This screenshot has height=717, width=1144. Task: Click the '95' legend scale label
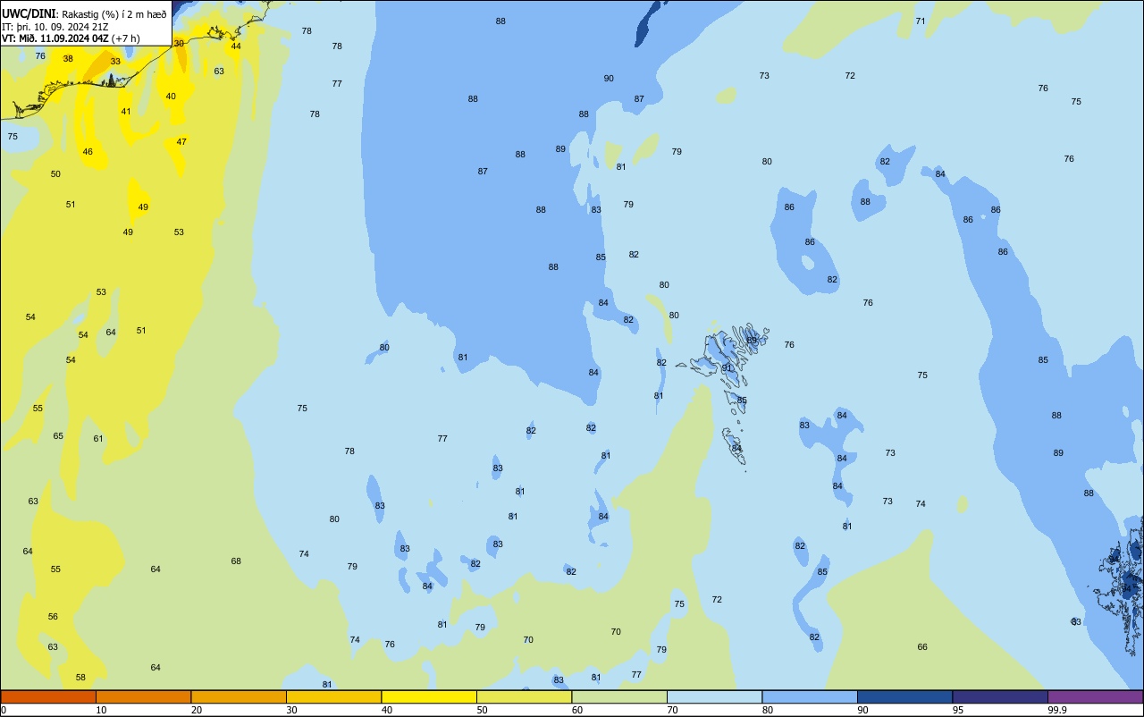pos(957,710)
